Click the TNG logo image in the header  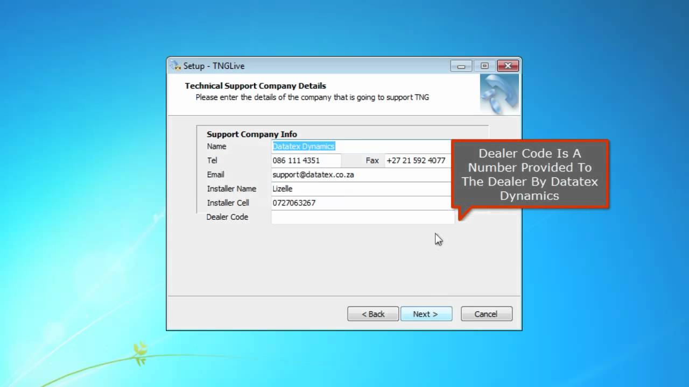pyautogui.click(x=499, y=94)
